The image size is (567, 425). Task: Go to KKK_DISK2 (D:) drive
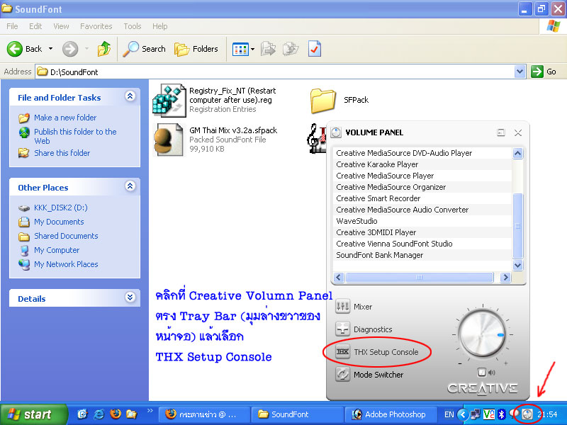point(61,208)
